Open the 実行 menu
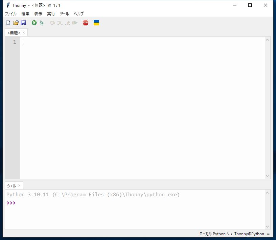The height and width of the screenshot is (240, 276). tap(51, 14)
